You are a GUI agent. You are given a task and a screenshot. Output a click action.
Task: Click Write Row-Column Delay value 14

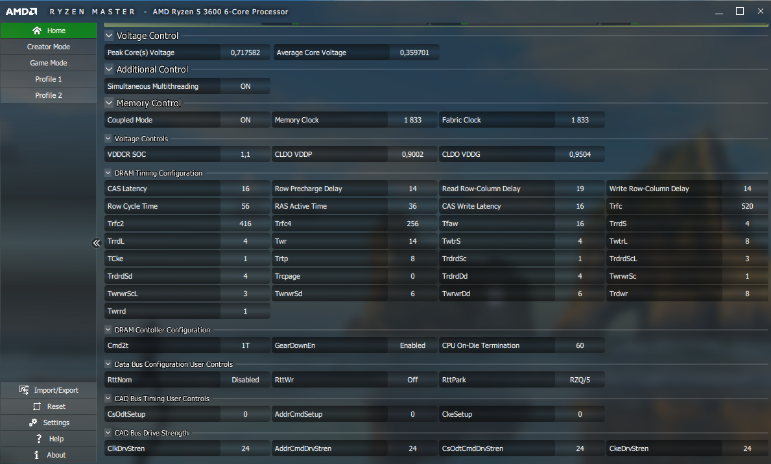coord(747,189)
